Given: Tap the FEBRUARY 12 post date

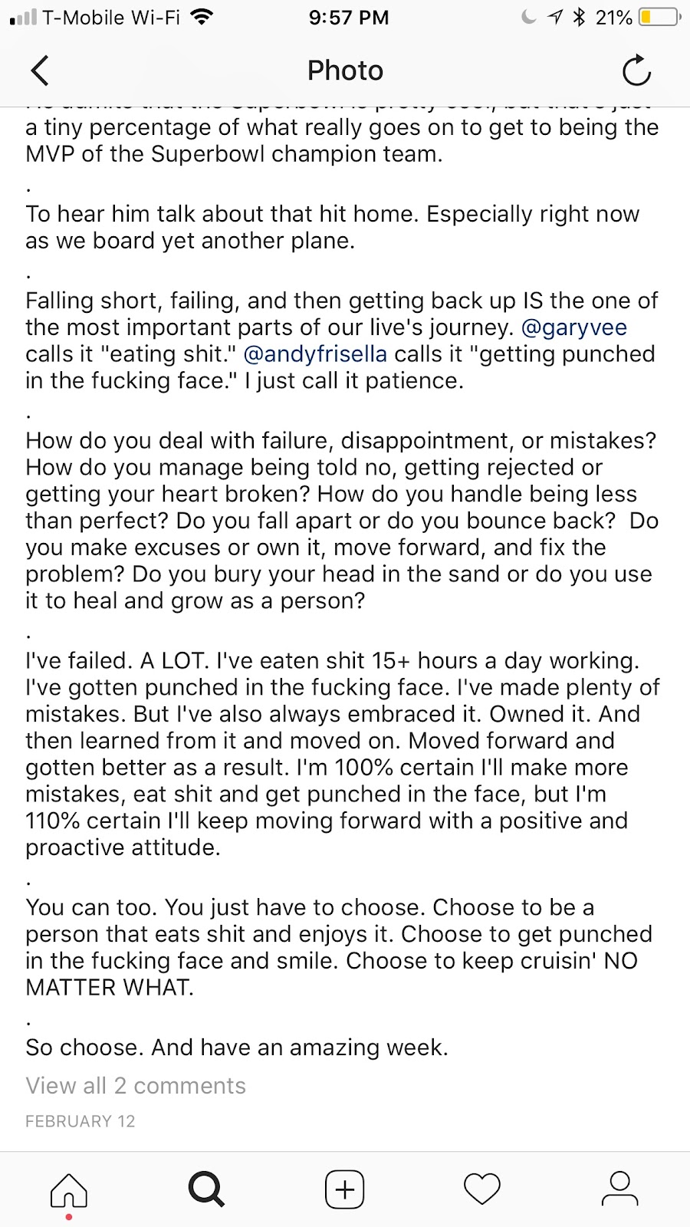Looking at the screenshot, I should (80, 1121).
